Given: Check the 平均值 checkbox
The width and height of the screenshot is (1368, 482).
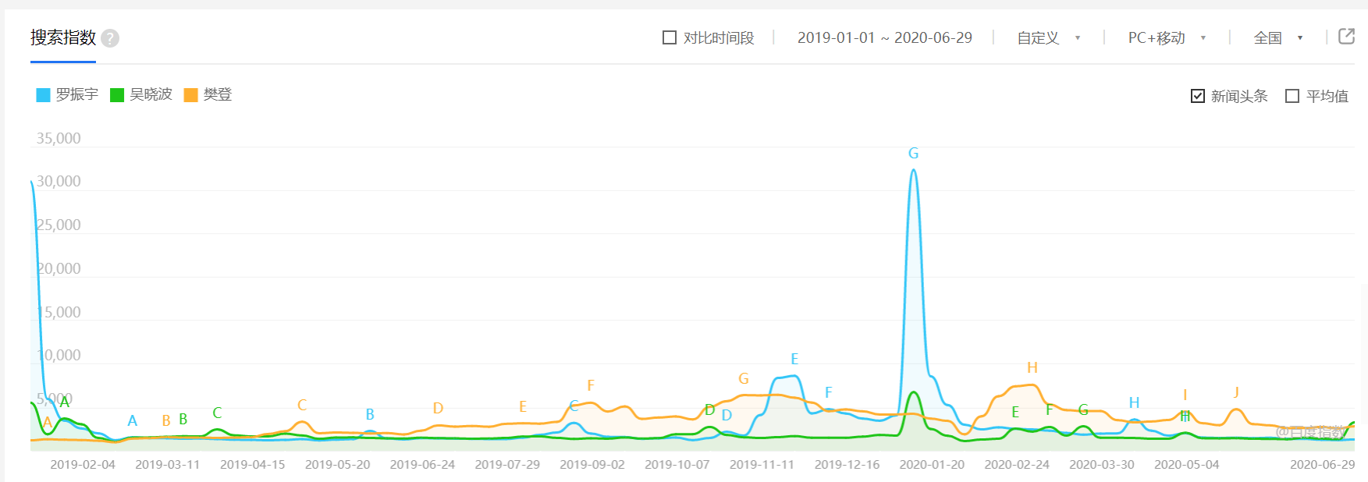Looking at the screenshot, I should (x=1292, y=96).
